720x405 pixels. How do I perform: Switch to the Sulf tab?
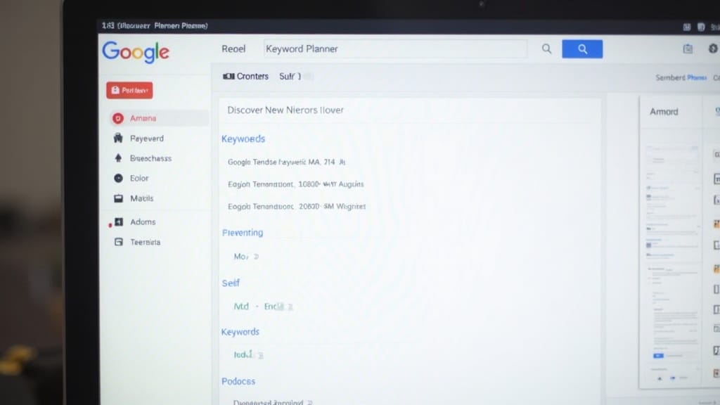(290, 76)
